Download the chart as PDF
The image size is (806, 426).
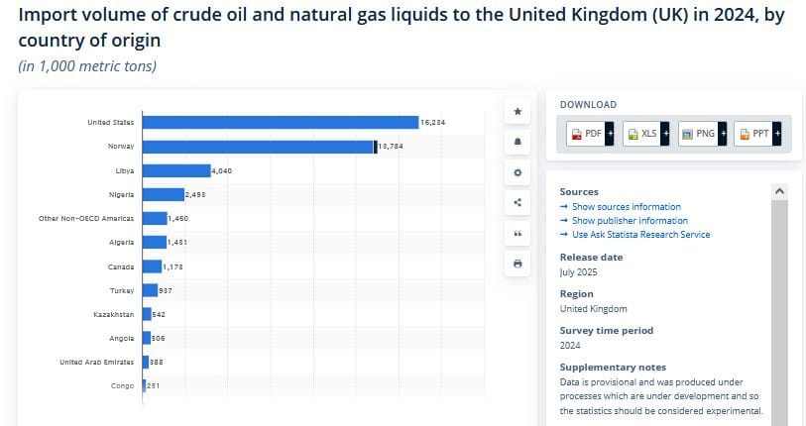586,134
